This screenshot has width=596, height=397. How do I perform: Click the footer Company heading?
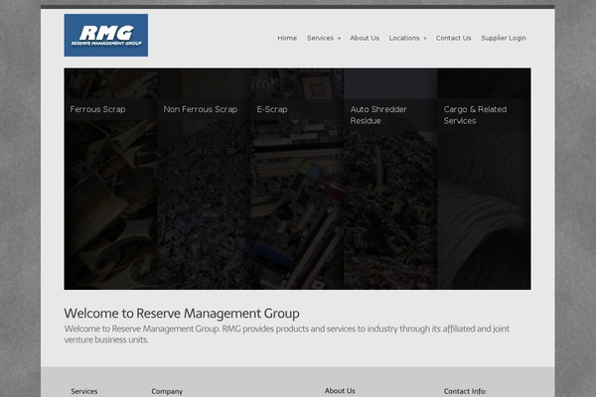tap(167, 391)
